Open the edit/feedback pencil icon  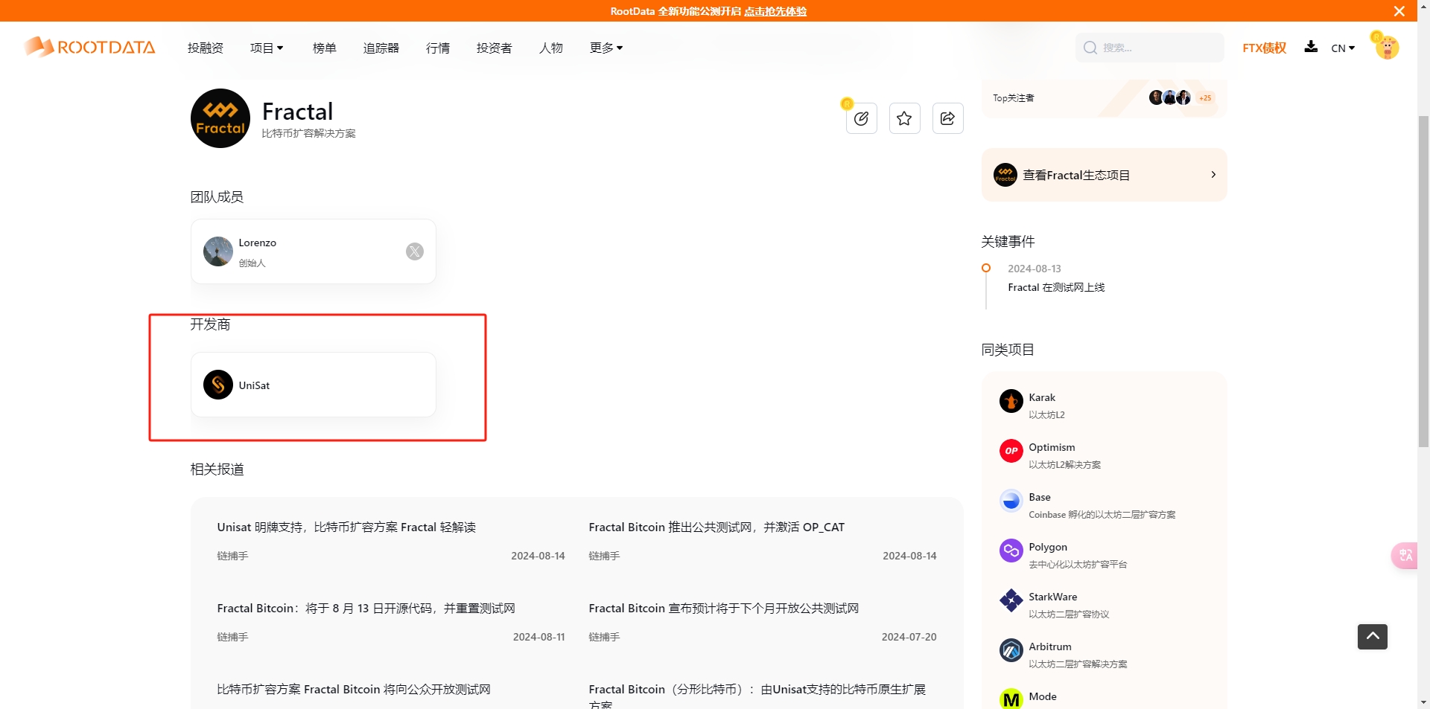862,118
